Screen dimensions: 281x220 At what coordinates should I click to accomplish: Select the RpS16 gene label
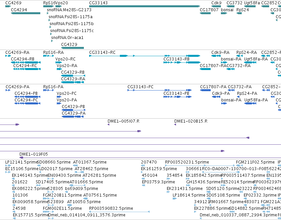coord(49,3)
